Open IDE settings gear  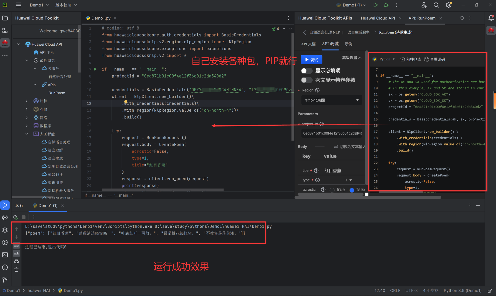tap(449, 5)
